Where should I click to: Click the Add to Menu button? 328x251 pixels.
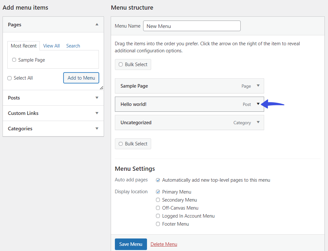click(81, 78)
